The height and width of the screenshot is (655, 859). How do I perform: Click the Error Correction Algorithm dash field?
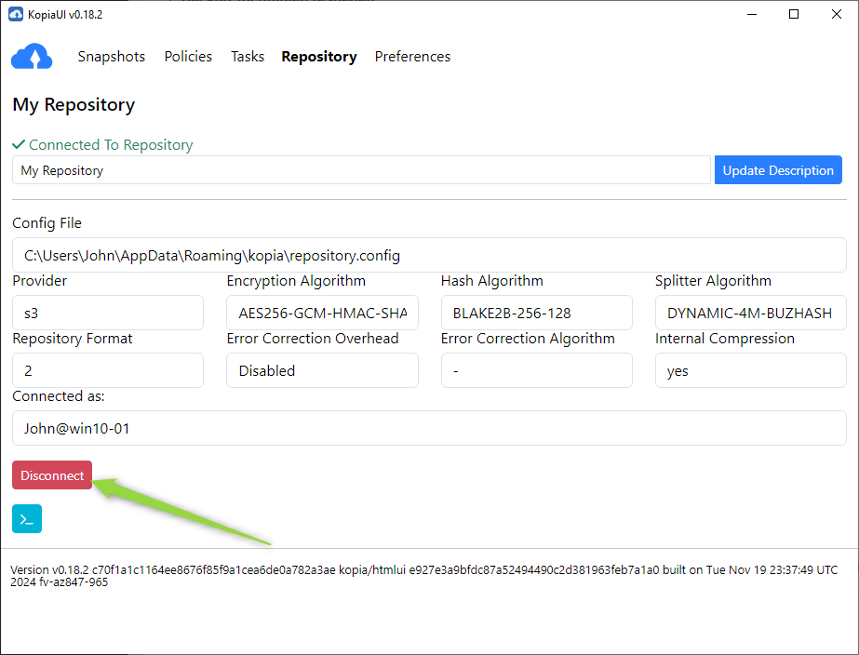click(537, 371)
